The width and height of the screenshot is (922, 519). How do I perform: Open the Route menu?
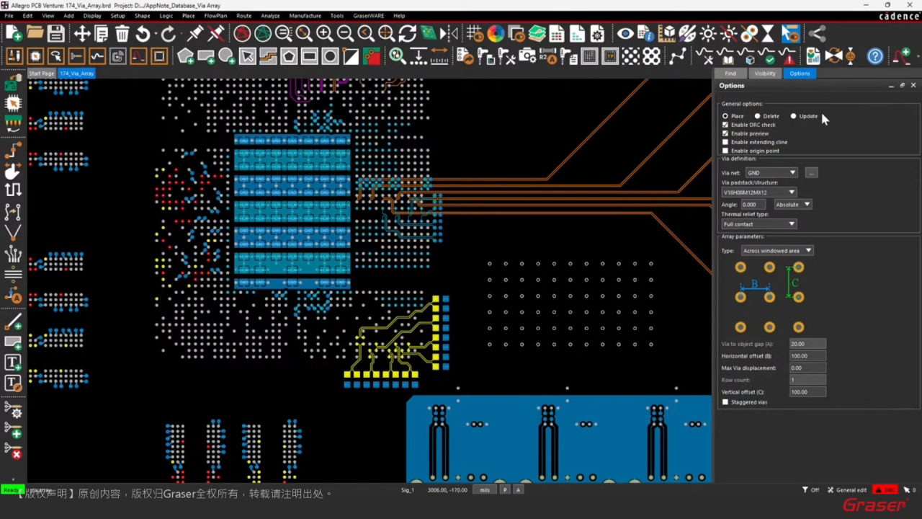[x=244, y=15]
